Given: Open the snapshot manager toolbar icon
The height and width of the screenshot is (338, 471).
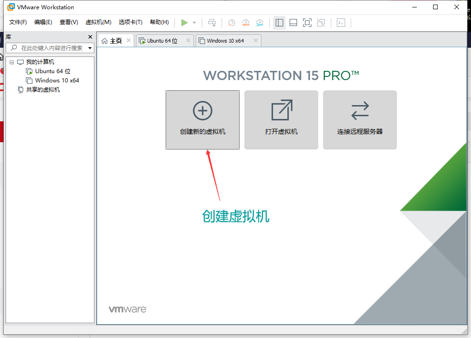Looking at the screenshot, I should coord(260,23).
